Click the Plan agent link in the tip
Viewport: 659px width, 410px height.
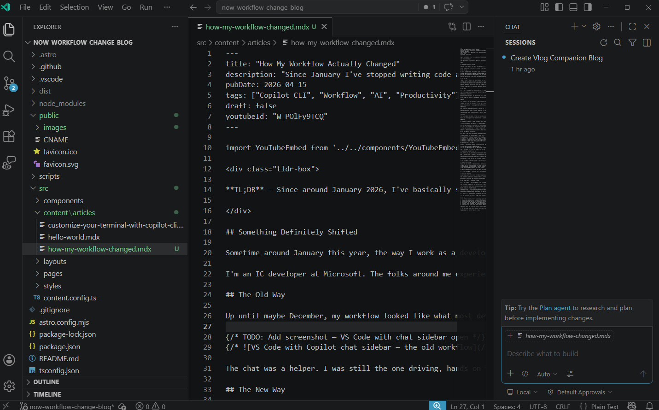point(555,308)
